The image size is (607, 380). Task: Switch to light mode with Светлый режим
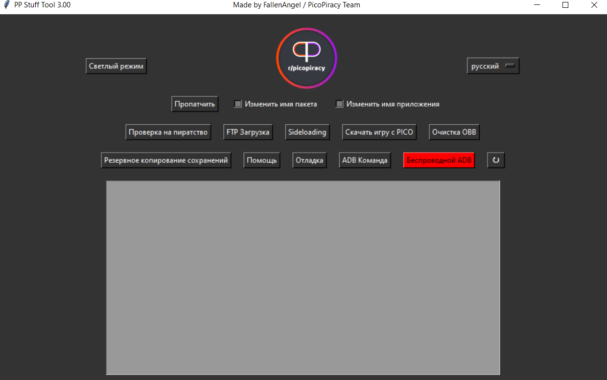pyautogui.click(x=116, y=66)
